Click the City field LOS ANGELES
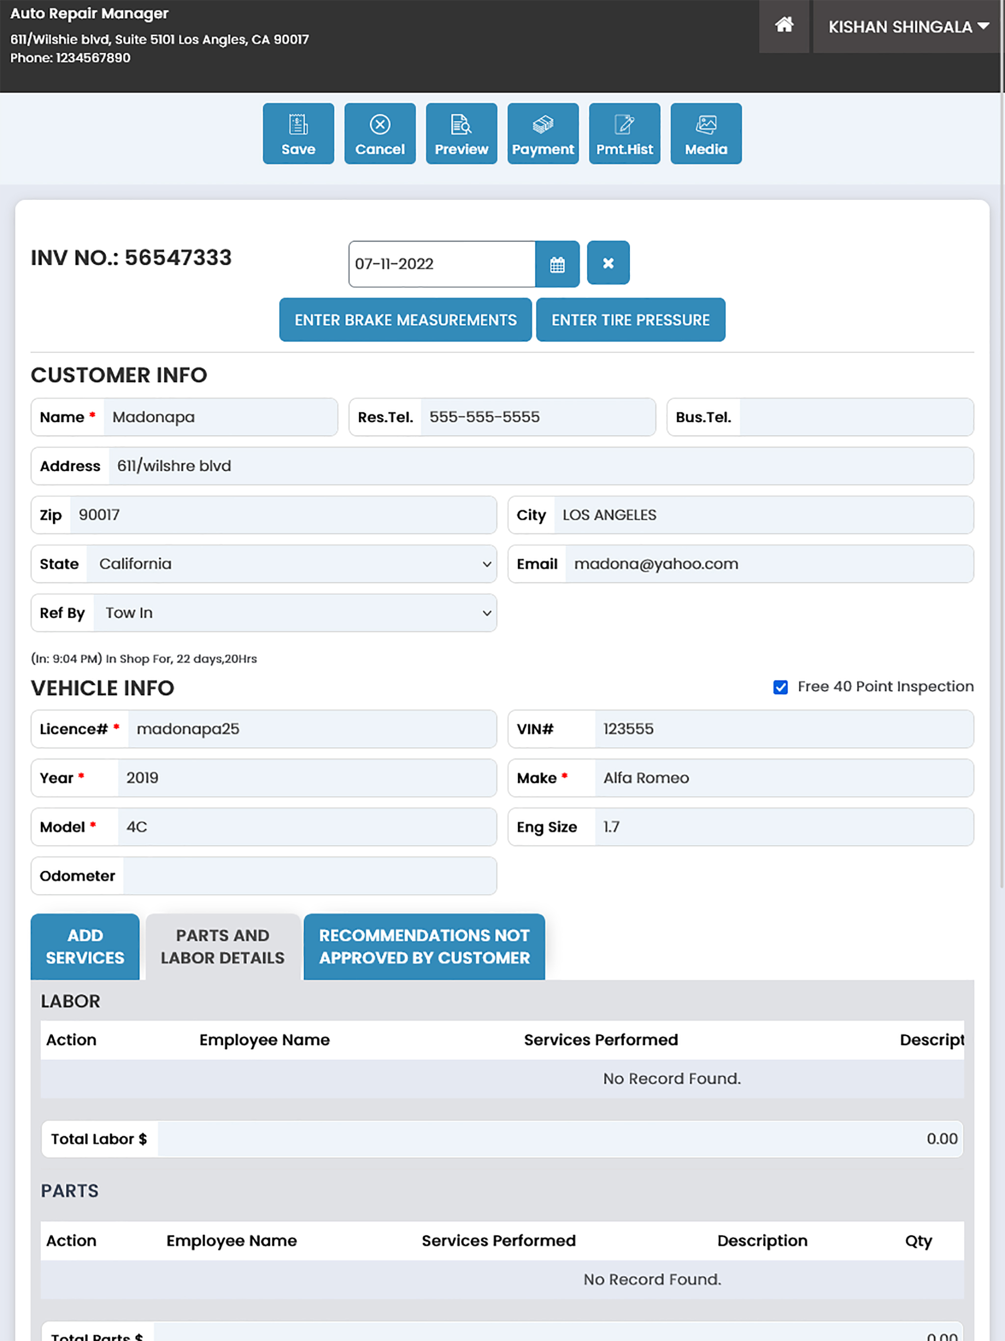 (x=764, y=515)
